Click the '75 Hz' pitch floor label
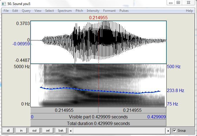Image resolution: width=197 pixels, height=136 pixels. point(172,104)
